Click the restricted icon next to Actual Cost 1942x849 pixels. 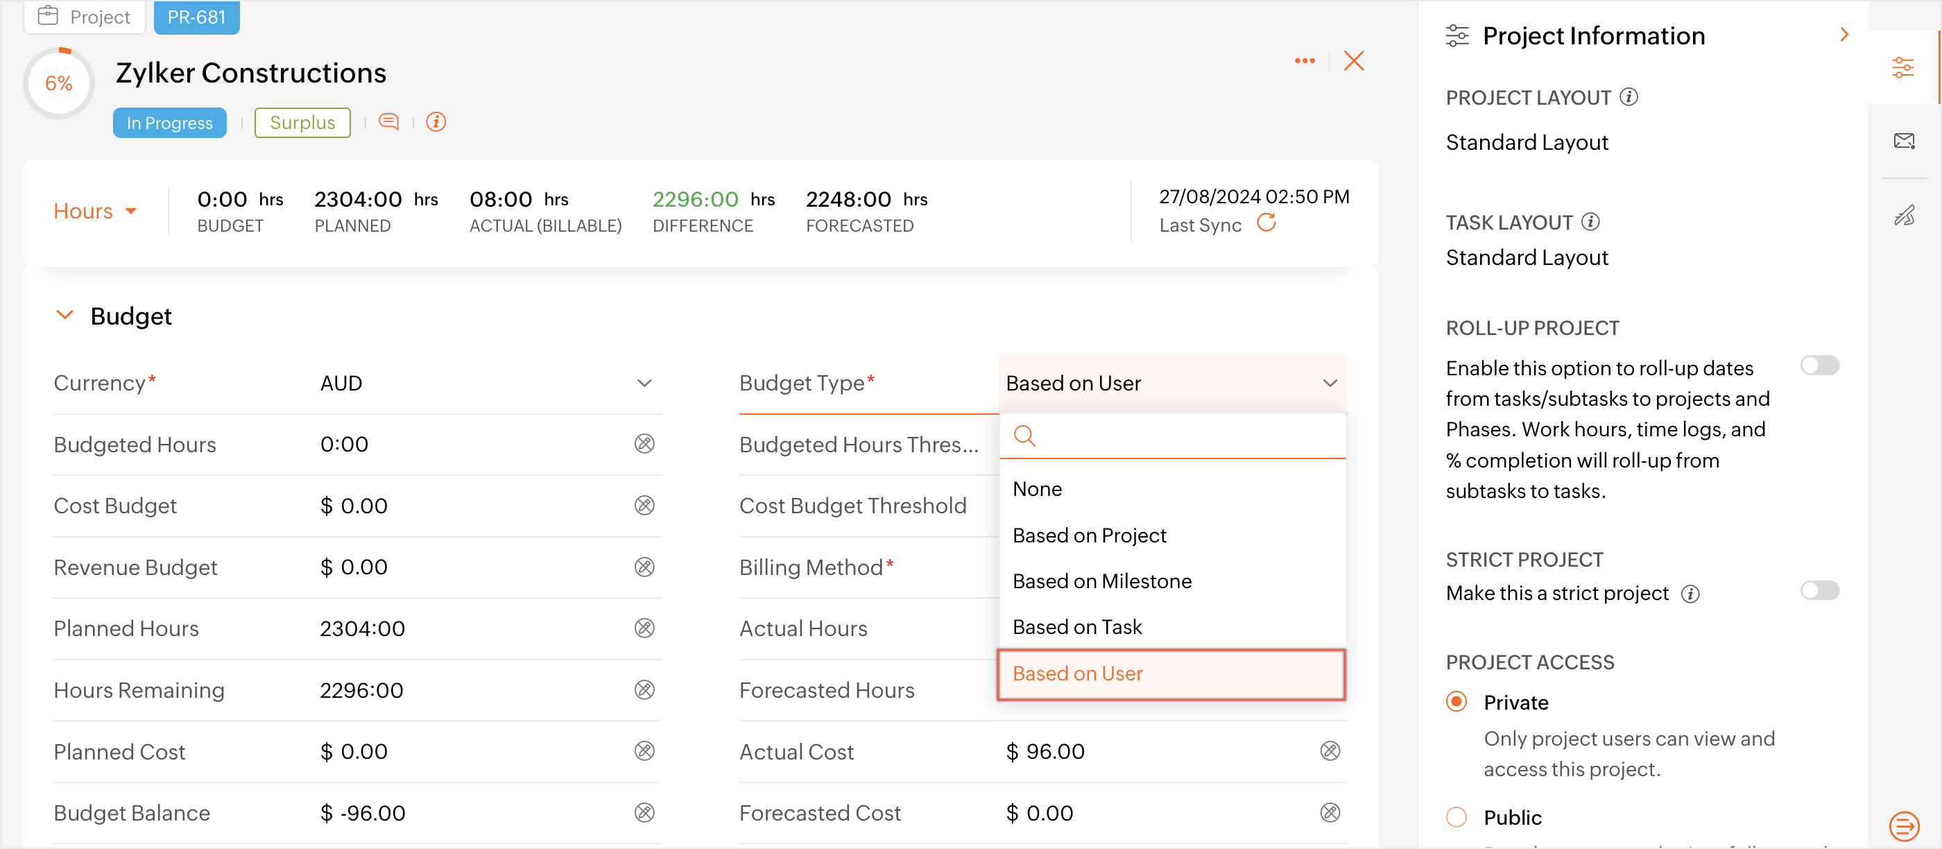click(x=1330, y=751)
